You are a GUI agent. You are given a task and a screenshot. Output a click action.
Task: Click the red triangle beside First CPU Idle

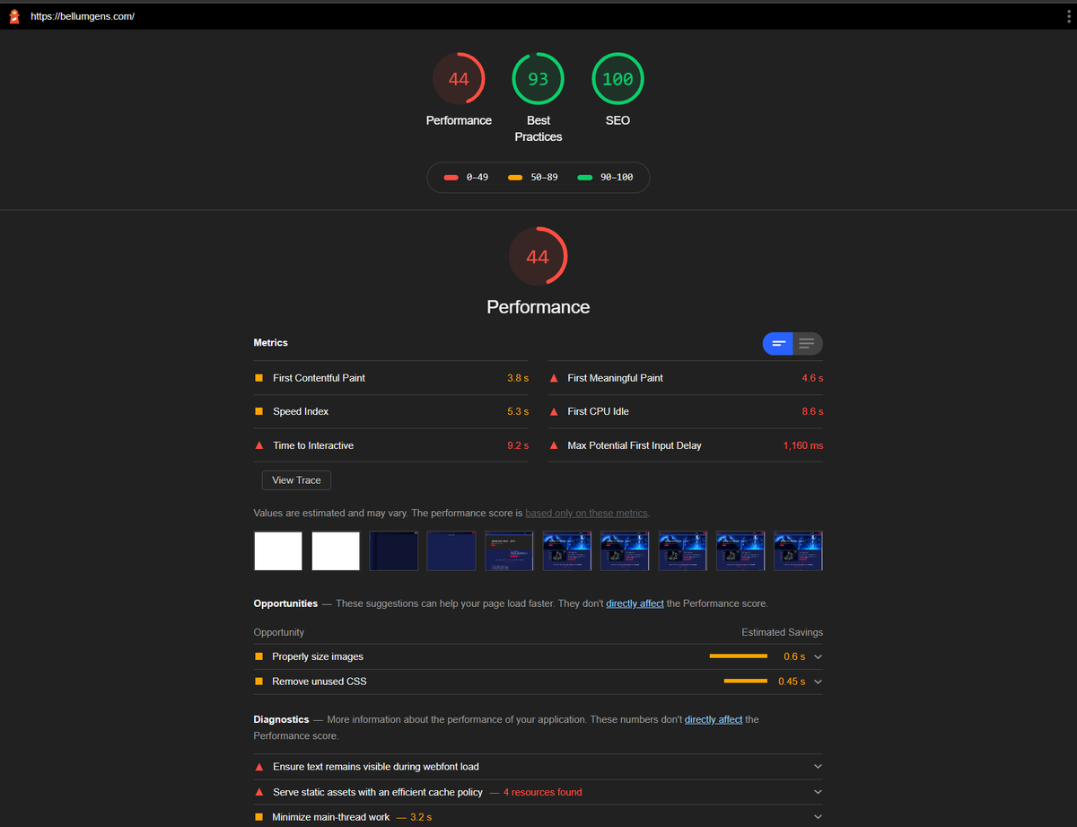coord(554,411)
